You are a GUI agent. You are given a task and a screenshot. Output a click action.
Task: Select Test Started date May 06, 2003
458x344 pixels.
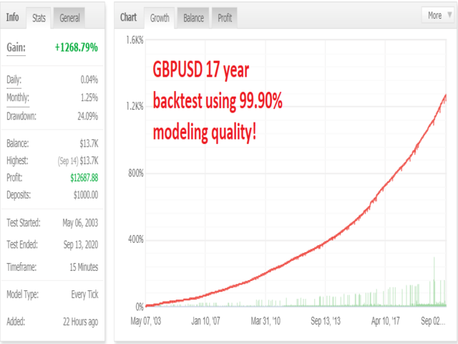80,223
